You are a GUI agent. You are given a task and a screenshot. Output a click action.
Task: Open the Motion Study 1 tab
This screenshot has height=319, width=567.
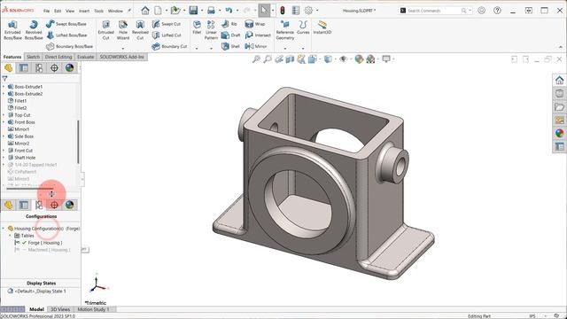tap(93, 309)
